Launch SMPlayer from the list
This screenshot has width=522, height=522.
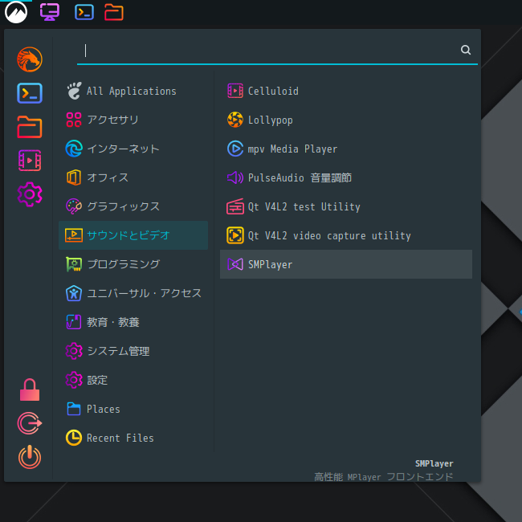[x=346, y=264]
